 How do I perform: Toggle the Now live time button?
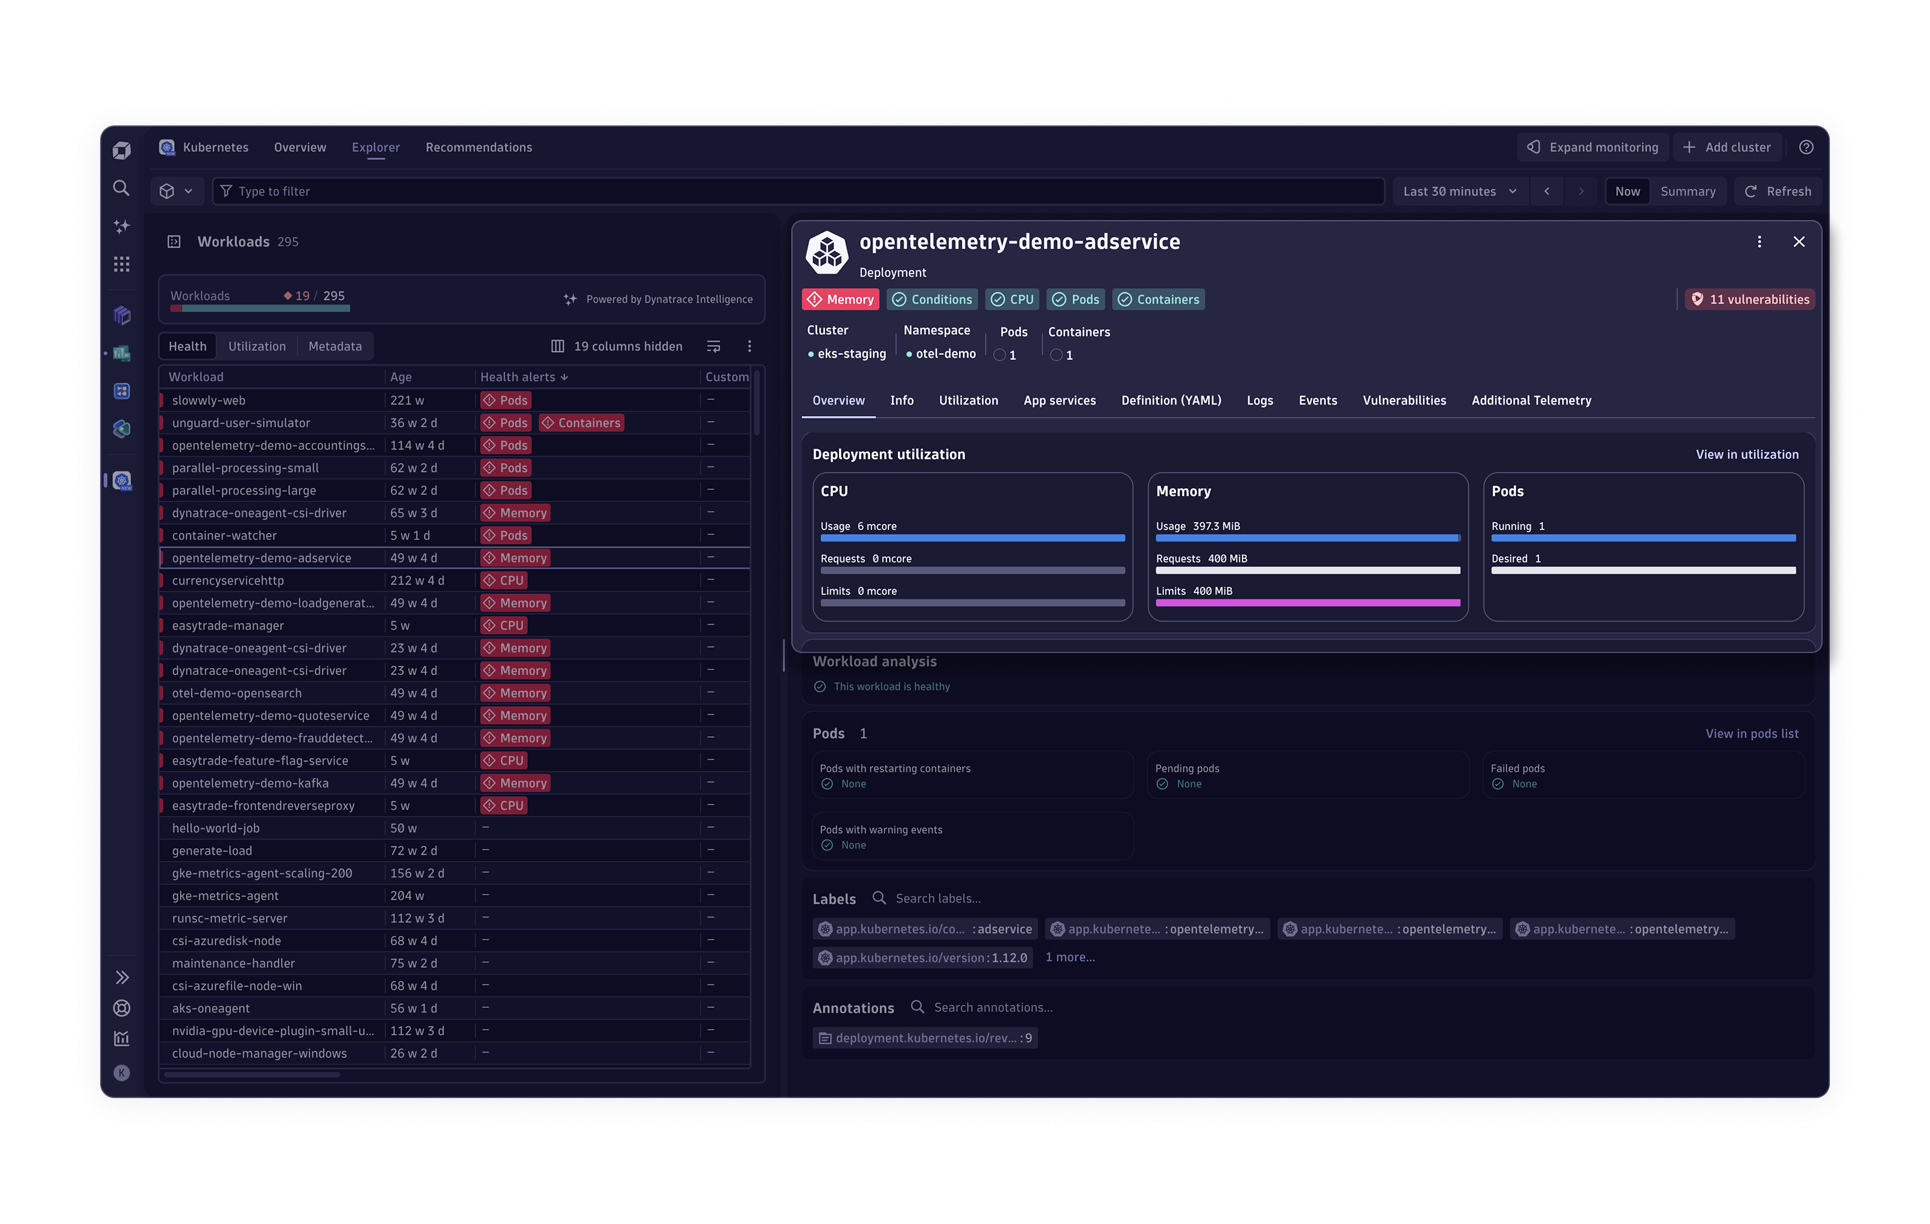[1627, 192]
